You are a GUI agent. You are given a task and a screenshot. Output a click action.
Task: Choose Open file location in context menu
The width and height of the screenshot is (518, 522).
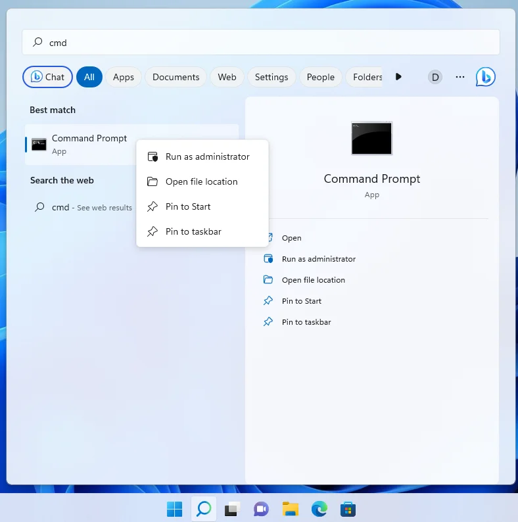201,181
